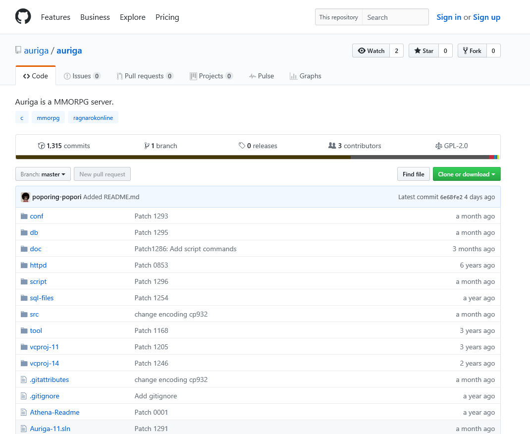
Task: Click the db folder icon
Action: [x=24, y=232]
